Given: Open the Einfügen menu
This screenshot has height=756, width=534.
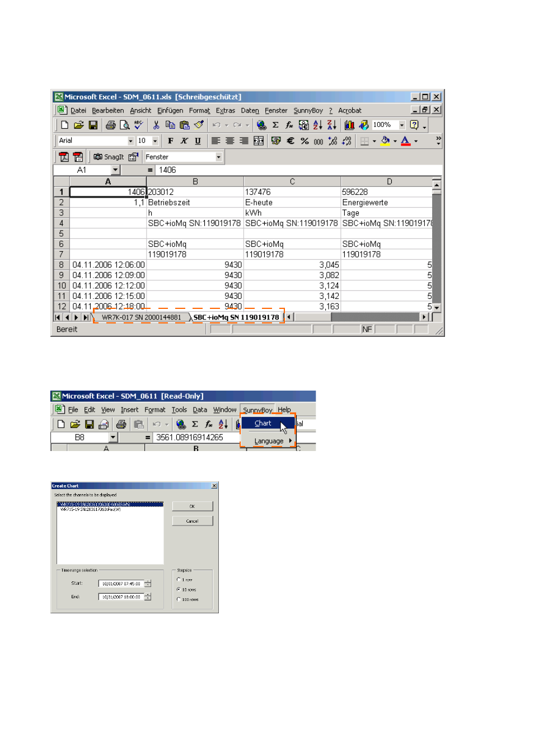Looking at the screenshot, I should point(170,111).
